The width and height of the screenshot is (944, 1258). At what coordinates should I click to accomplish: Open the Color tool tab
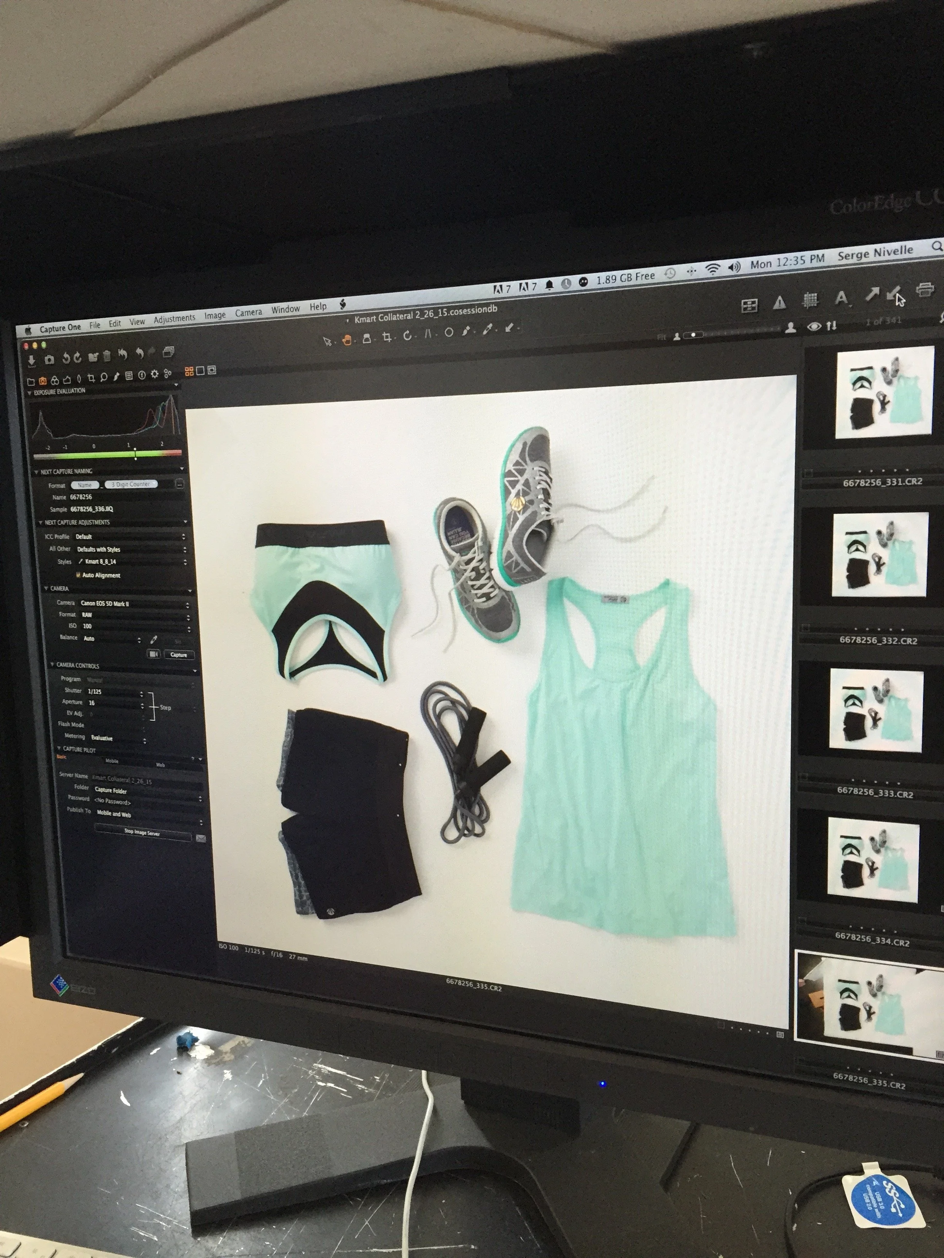(x=55, y=380)
